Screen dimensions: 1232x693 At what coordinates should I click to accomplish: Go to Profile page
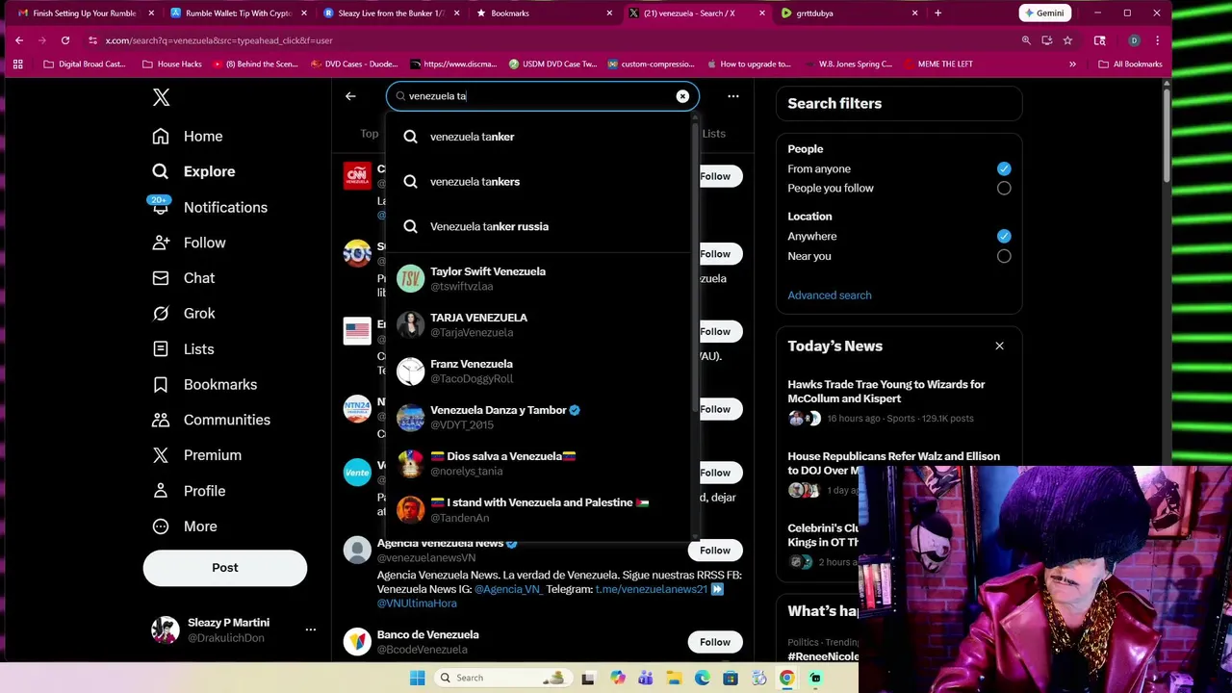(190, 491)
